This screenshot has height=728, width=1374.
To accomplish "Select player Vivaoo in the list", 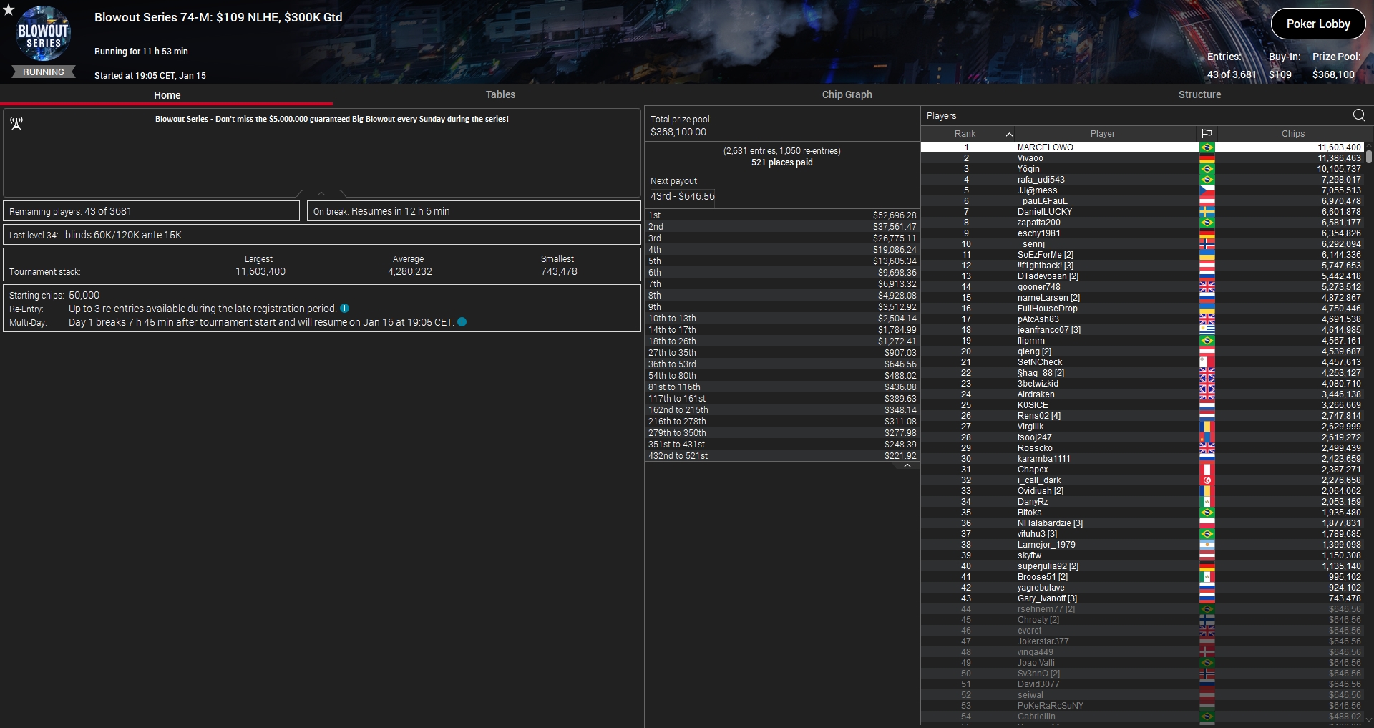I will pyautogui.click(x=1030, y=158).
